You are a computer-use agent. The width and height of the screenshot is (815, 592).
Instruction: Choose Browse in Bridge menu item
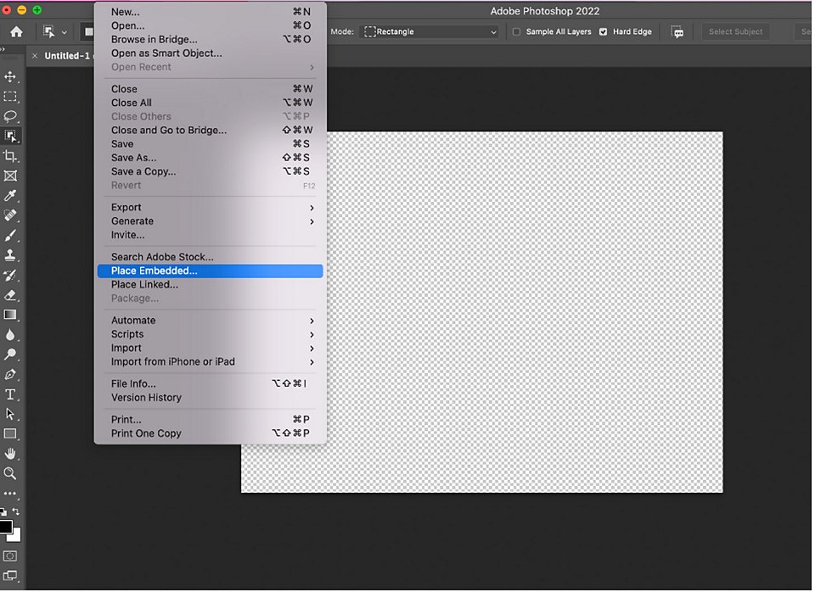click(x=211, y=40)
